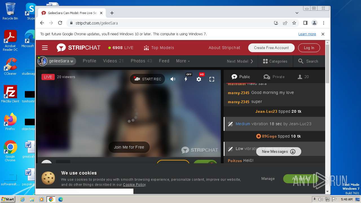Open About Stripchat link

224,48
